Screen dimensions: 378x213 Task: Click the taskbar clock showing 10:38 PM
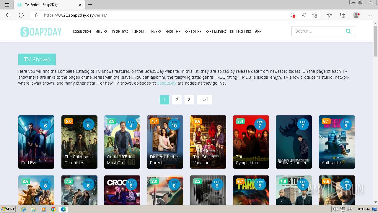[363, 209]
